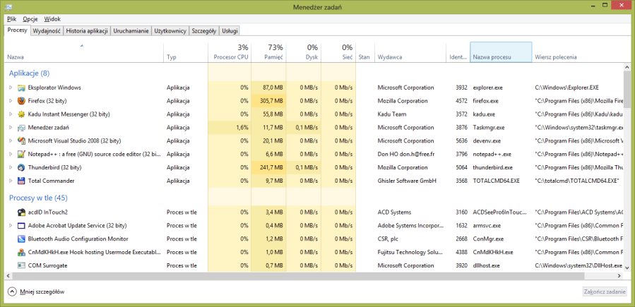The height and width of the screenshot is (307, 635).
Task: Expand the Eksplorator Windows process tree
Action: tap(11, 88)
